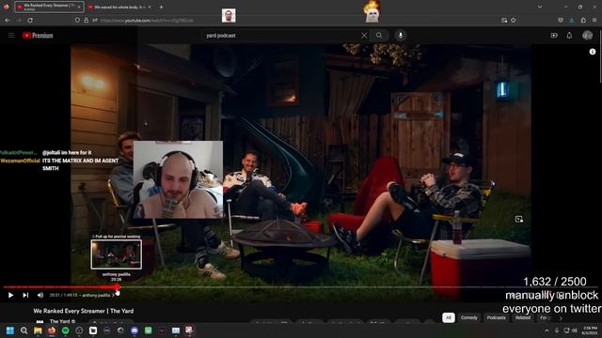
Task: Seek on the red video progress bar
Action: 61,287
